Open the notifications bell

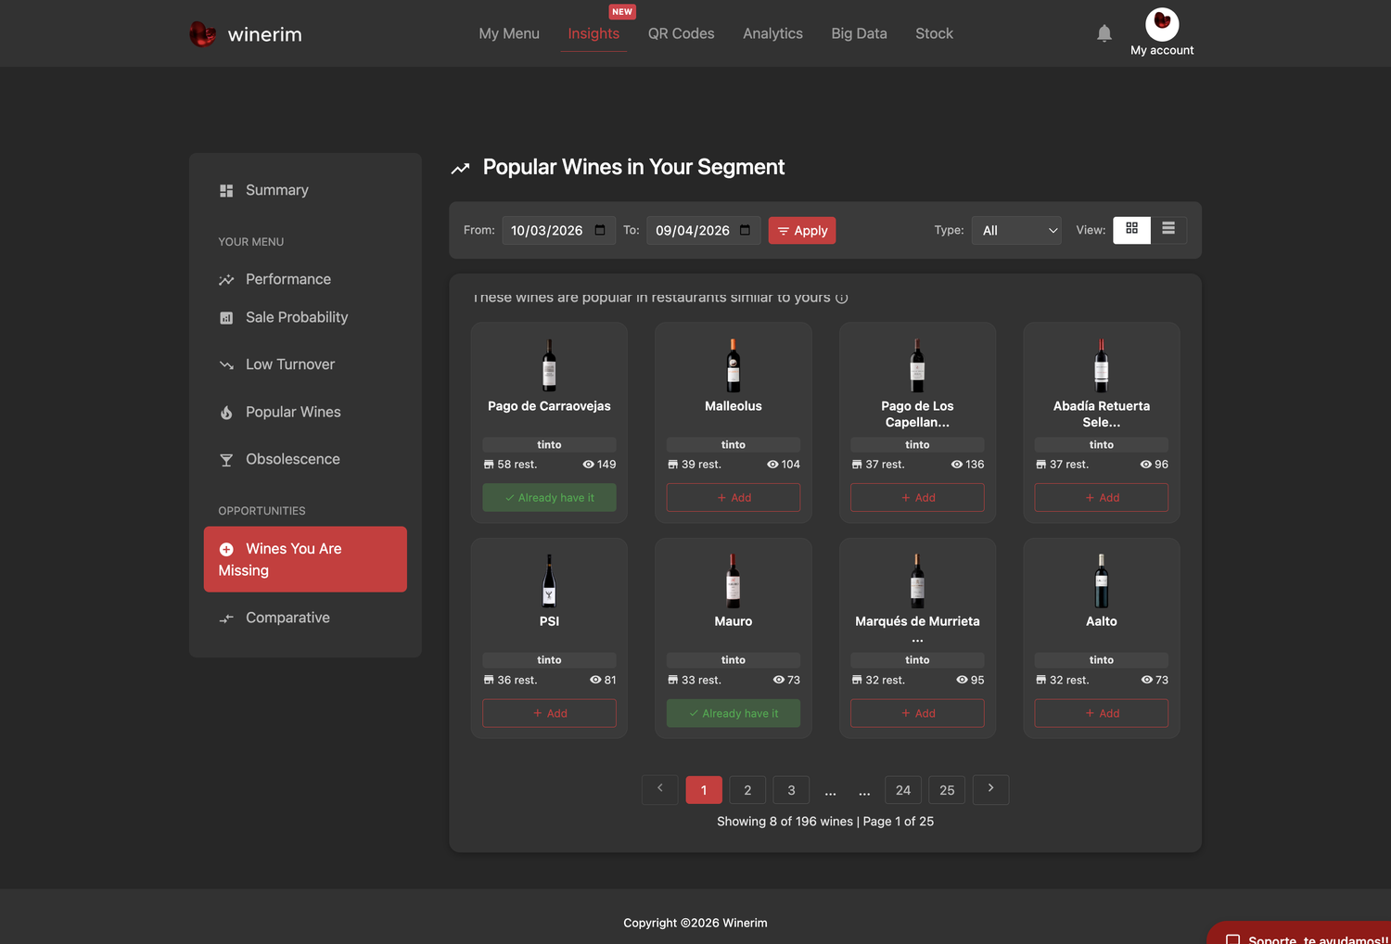click(1104, 33)
